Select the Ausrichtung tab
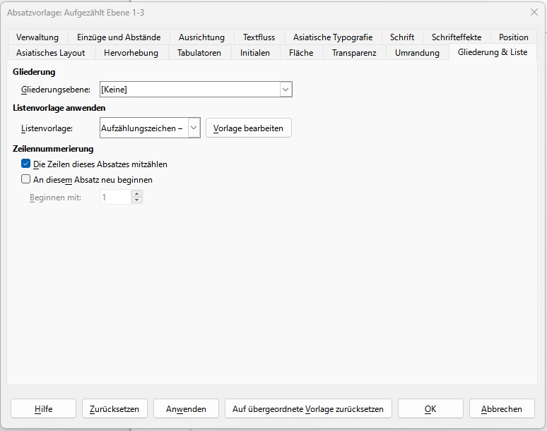Viewport: 547px width, 431px height. click(x=201, y=37)
